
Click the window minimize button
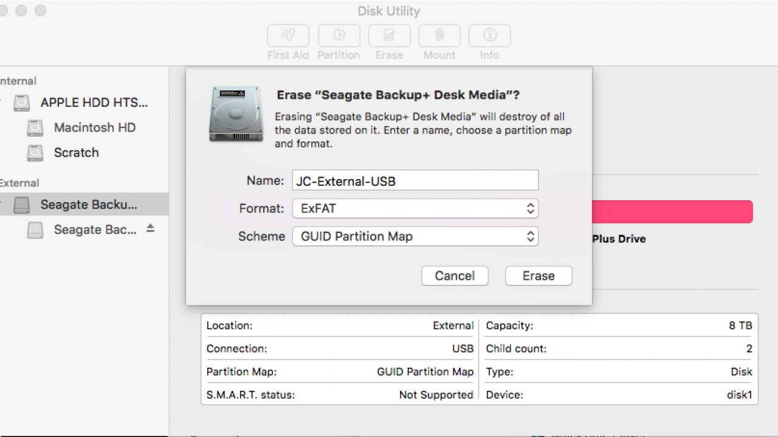pos(21,11)
